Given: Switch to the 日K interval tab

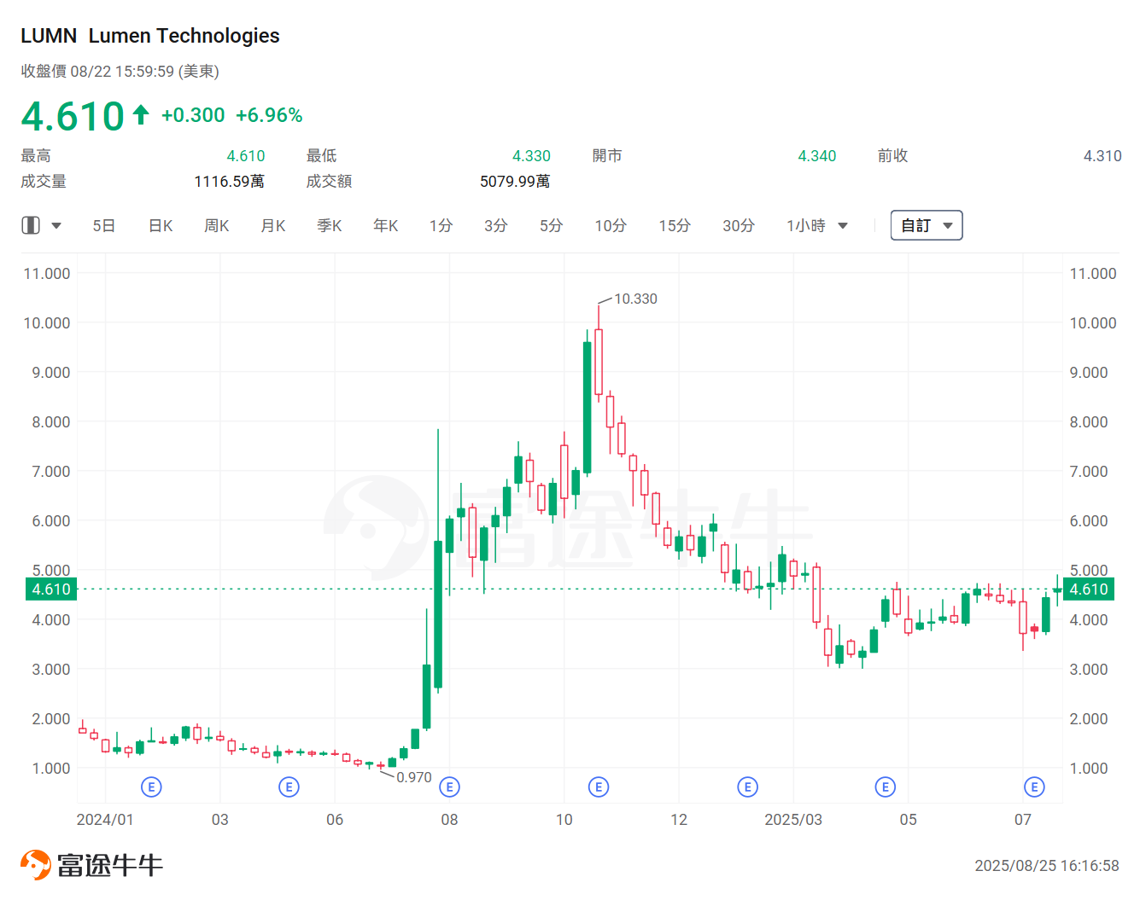Looking at the screenshot, I should (x=160, y=224).
